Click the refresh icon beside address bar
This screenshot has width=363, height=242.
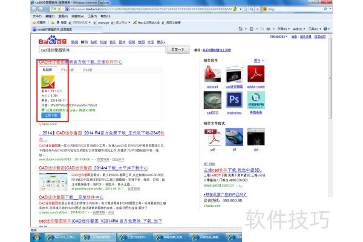[252, 9]
